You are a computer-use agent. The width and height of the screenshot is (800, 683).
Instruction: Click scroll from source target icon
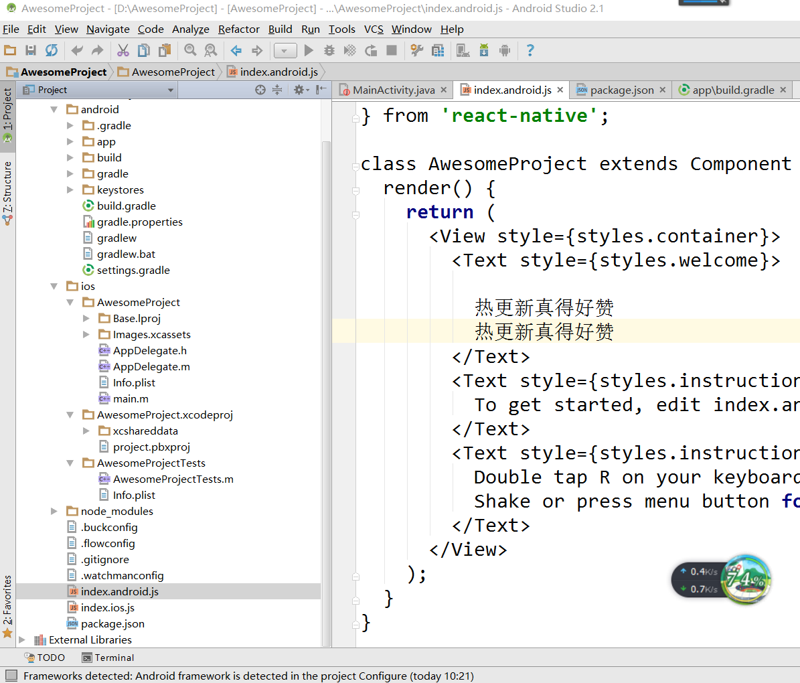pyautogui.click(x=260, y=90)
